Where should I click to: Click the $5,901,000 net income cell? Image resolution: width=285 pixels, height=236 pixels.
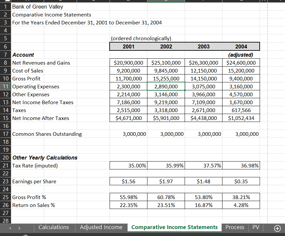point(166,118)
